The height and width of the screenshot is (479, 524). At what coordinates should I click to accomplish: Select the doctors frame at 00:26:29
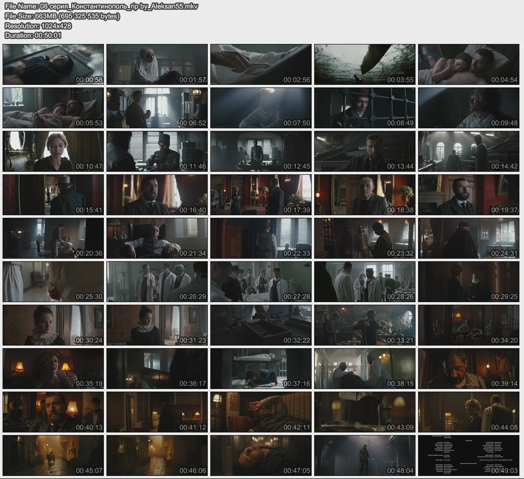(157, 282)
